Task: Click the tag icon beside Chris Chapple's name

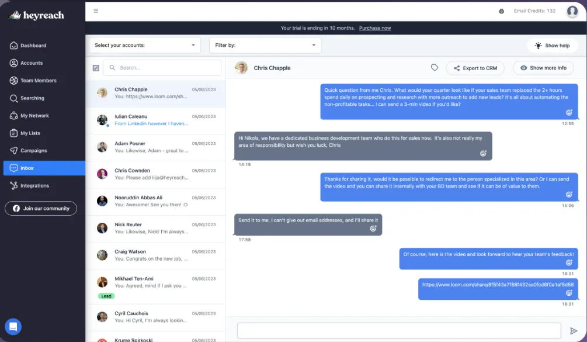Action: pyautogui.click(x=434, y=68)
